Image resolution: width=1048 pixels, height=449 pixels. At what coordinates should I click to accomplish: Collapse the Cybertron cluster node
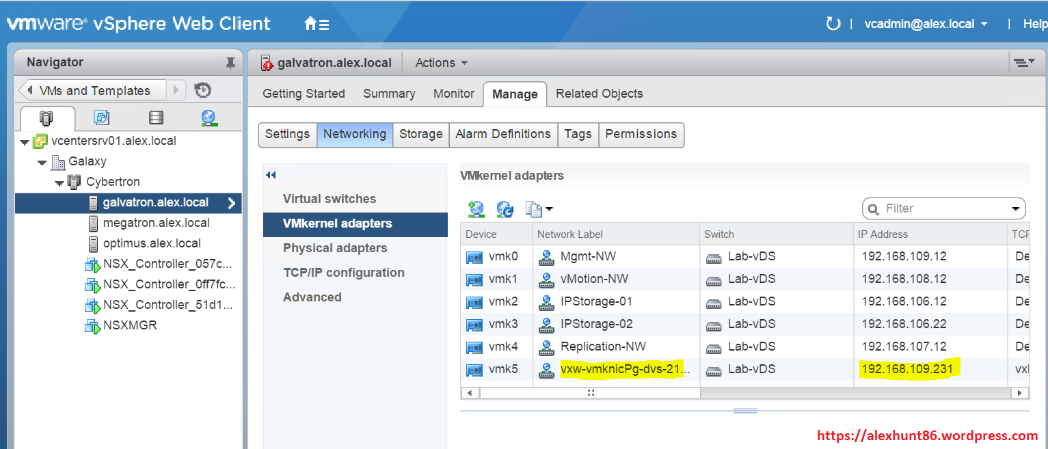(59, 183)
